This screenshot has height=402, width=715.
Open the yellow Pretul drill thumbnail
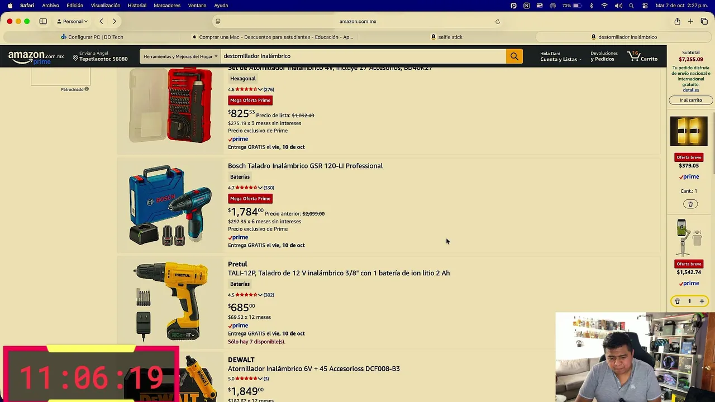coord(170,301)
